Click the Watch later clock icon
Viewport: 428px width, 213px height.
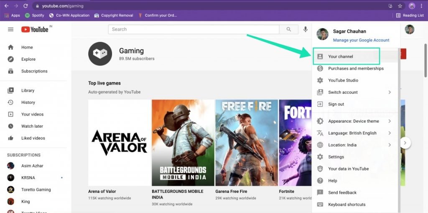coord(10,126)
